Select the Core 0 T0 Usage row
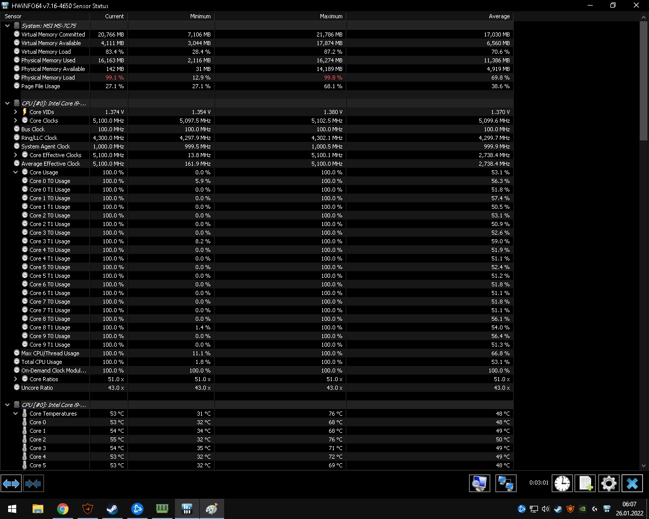This screenshot has width=649, height=519. pyautogui.click(x=257, y=181)
